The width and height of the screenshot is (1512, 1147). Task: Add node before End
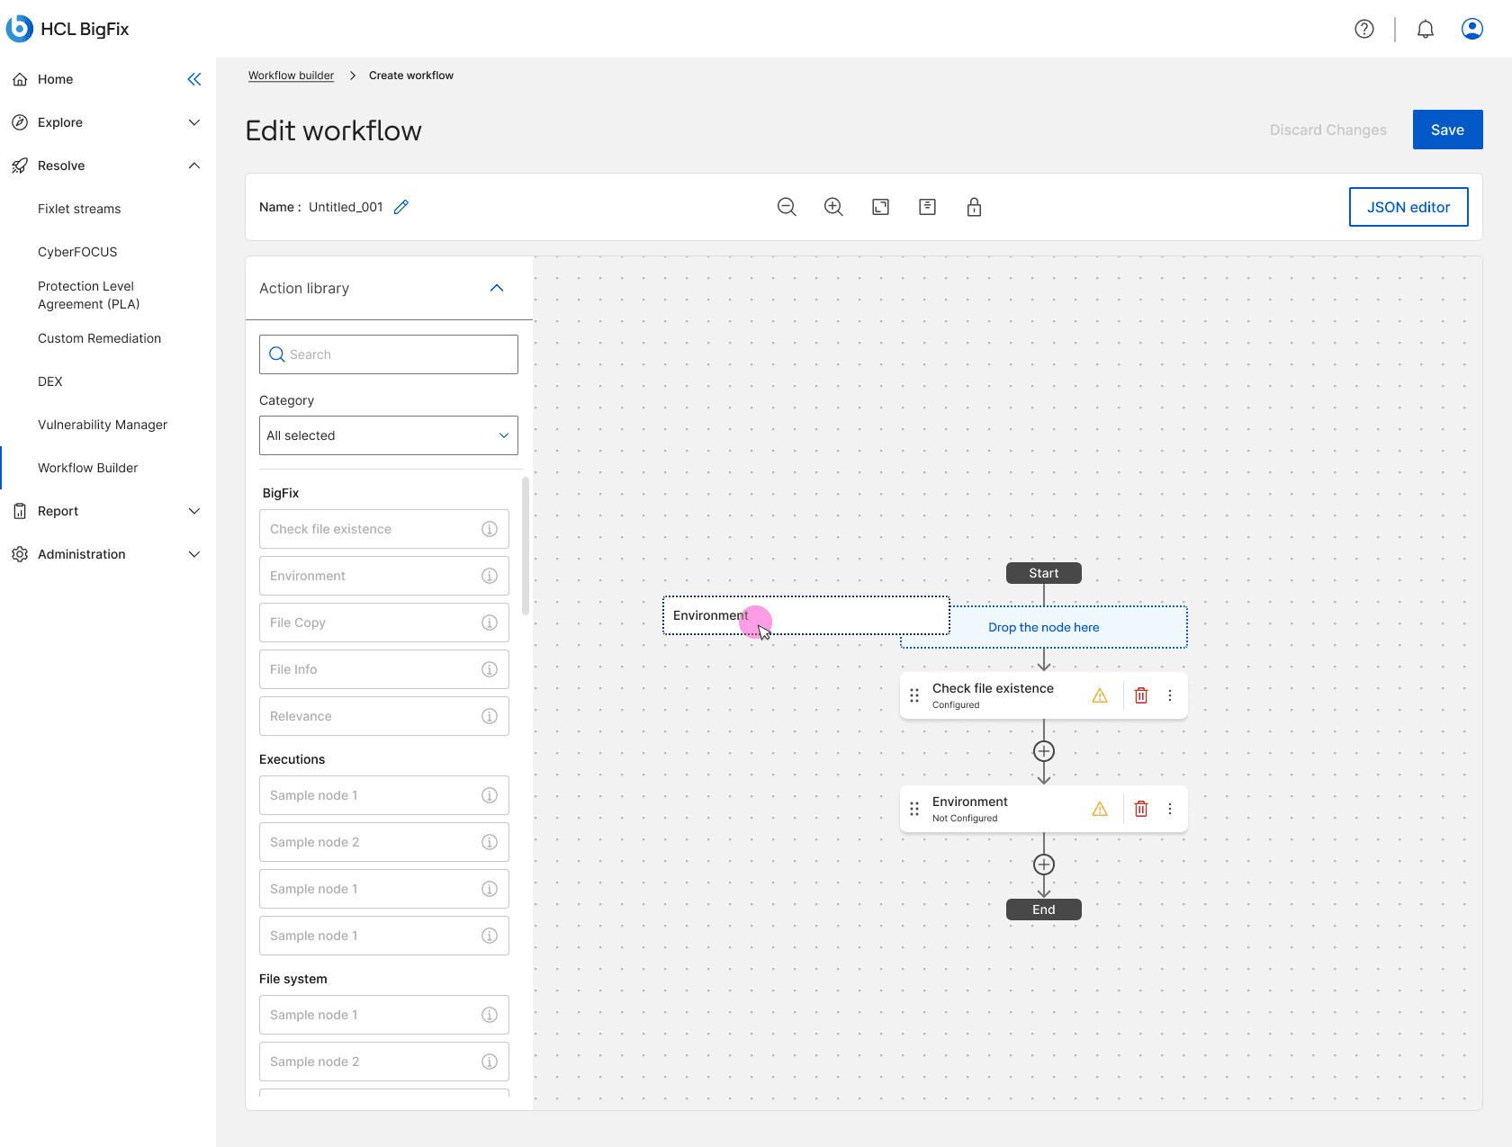pos(1044,865)
